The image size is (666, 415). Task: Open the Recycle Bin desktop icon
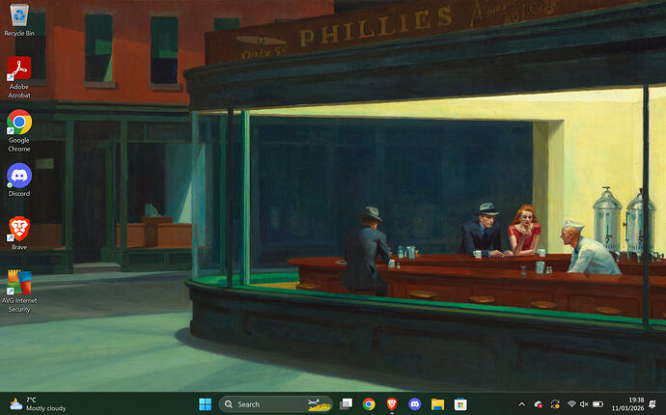click(19, 20)
